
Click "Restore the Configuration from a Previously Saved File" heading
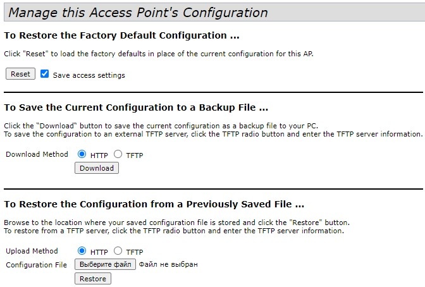click(154, 204)
